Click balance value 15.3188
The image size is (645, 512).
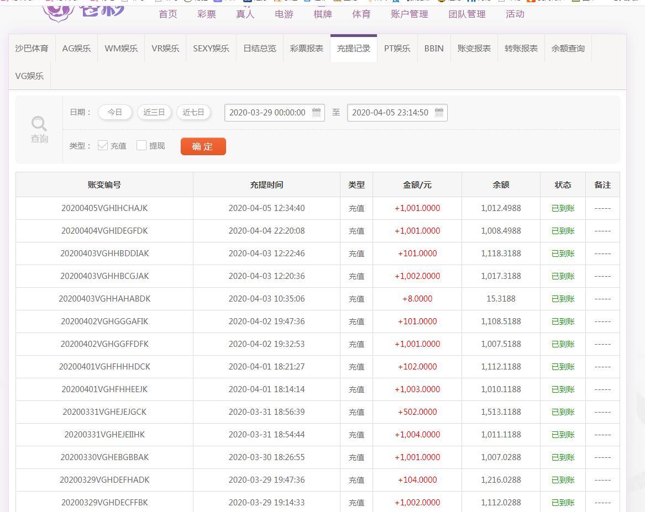point(501,299)
